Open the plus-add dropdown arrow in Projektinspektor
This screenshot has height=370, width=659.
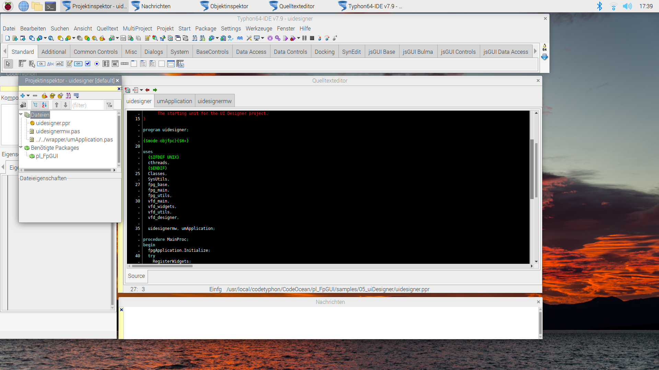pyautogui.click(x=28, y=96)
